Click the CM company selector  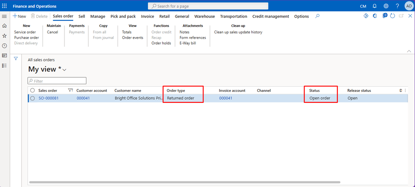(363, 6)
